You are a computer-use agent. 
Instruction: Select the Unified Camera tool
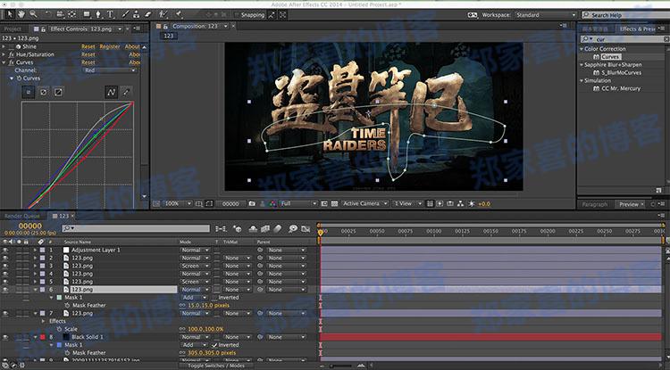(60, 14)
